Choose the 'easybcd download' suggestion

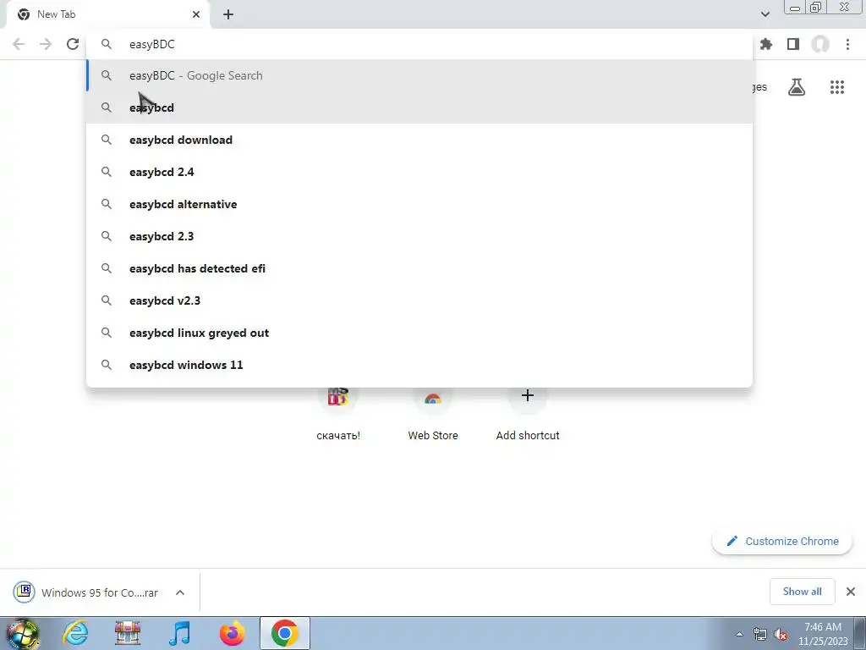pos(419,140)
